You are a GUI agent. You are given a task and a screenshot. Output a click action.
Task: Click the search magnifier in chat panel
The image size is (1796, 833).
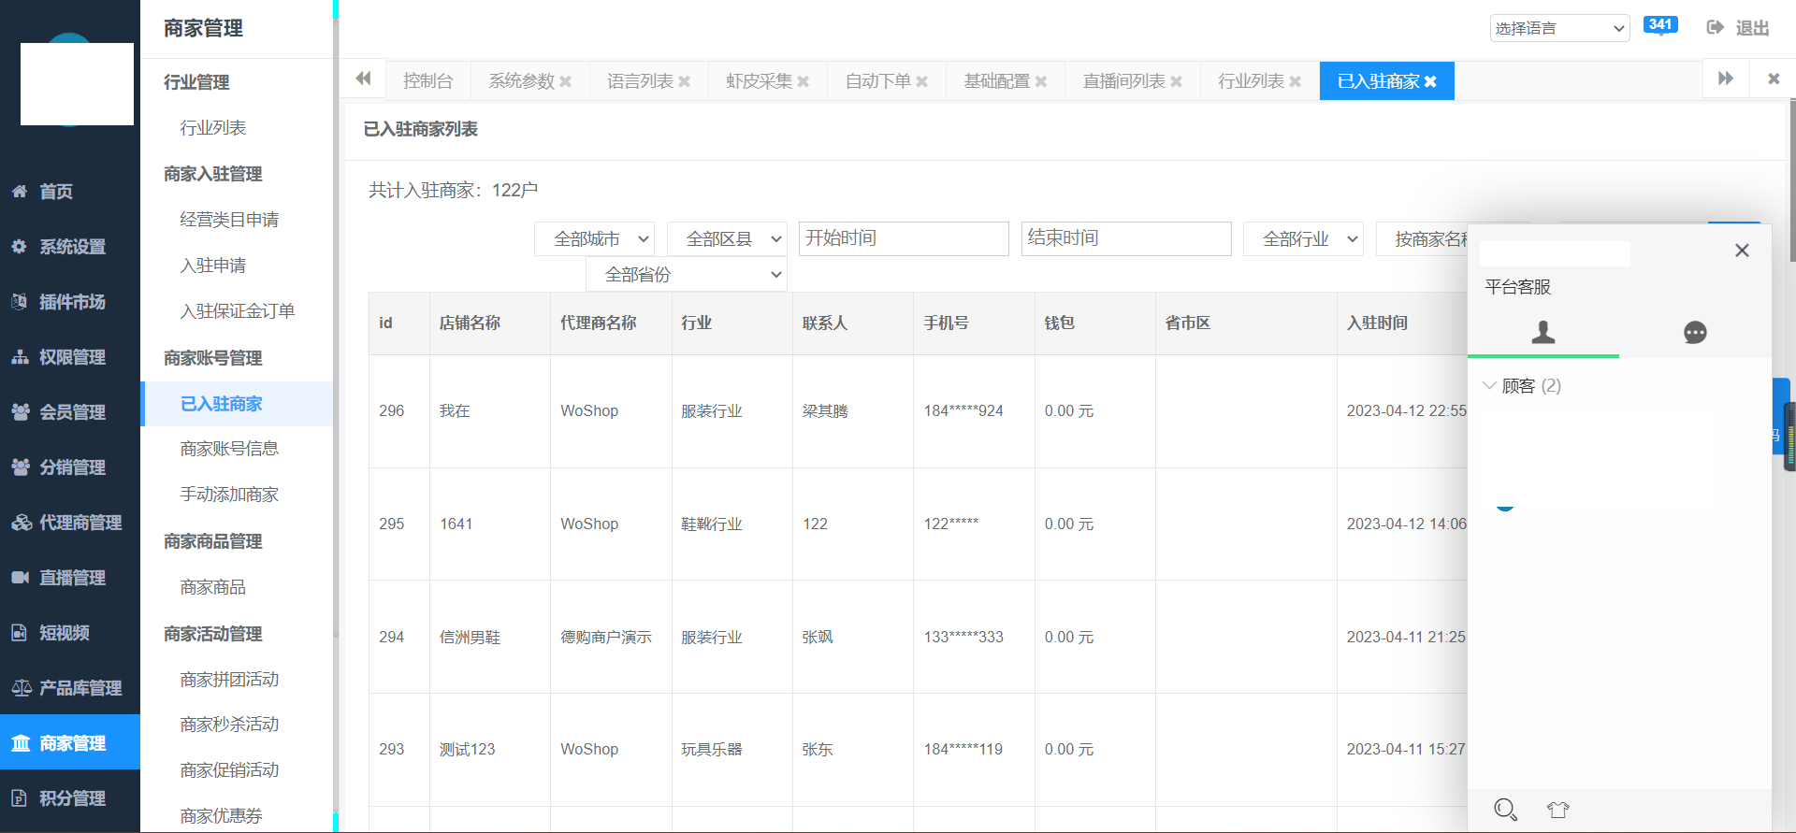tap(1505, 810)
